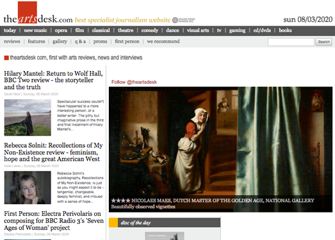Open the gallery sub-navigation link
The height and width of the screenshot is (240, 335).
pos(60,42)
